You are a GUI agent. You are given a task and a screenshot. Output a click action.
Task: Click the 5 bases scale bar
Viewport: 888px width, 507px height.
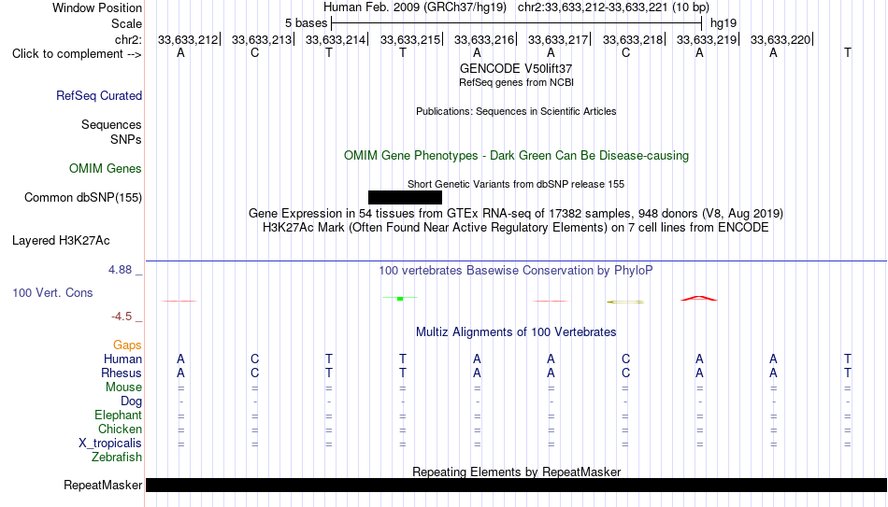pos(517,23)
